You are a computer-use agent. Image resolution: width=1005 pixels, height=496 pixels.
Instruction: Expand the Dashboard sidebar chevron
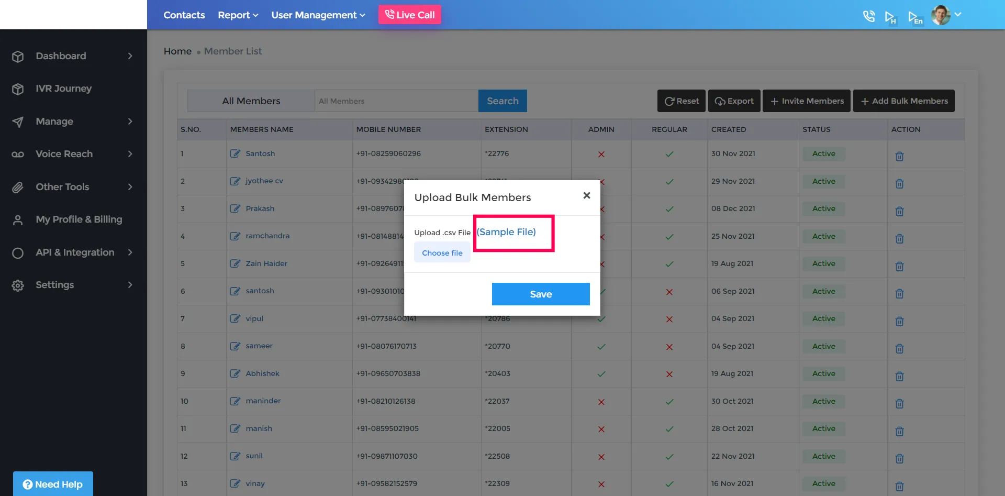coord(130,56)
